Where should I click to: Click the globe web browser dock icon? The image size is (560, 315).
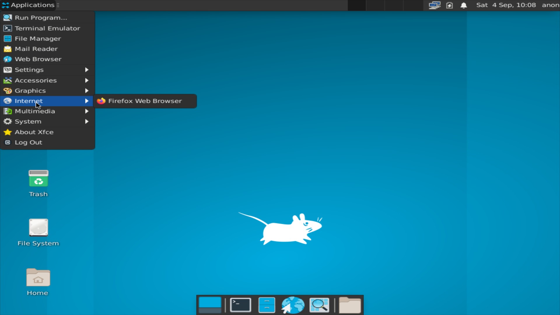pyautogui.click(x=293, y=305)
